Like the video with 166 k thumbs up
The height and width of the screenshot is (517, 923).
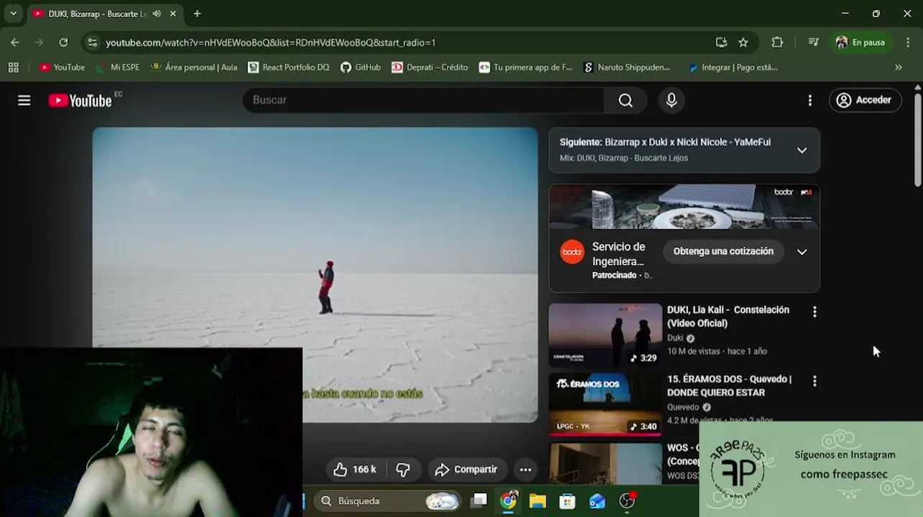coord(355,470)
